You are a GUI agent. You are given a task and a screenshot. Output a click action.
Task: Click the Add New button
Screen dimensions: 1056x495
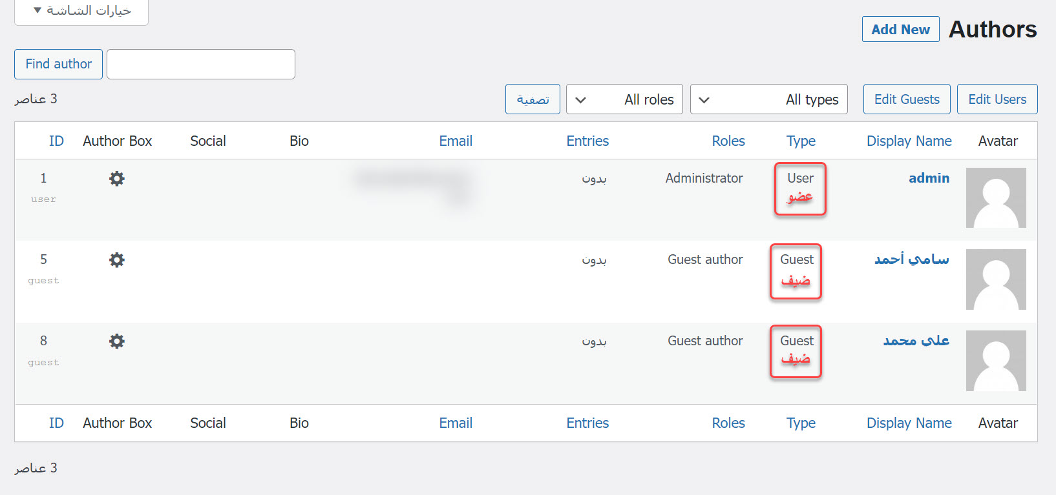[x=900, y=30]
